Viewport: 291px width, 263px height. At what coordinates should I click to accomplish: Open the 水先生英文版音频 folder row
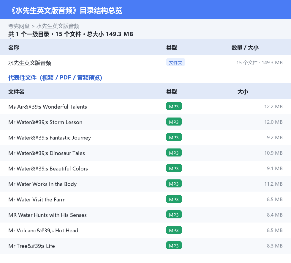145,63
